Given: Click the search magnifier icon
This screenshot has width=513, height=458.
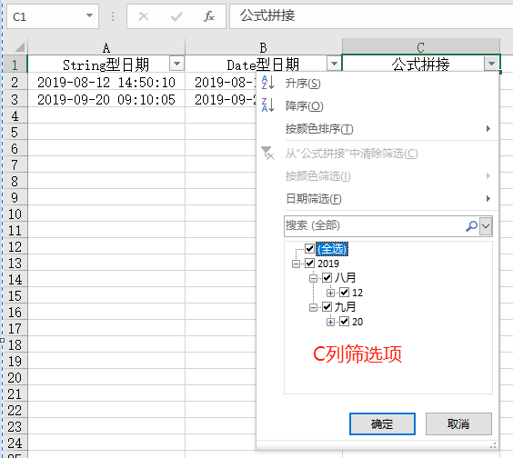Looking at the screenshot, I should point(471,225).
